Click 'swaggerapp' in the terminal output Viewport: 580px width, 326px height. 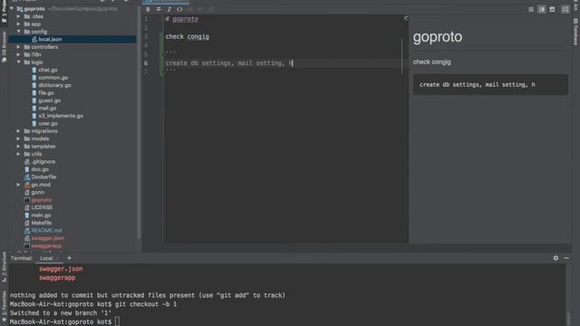coord(57,278)
